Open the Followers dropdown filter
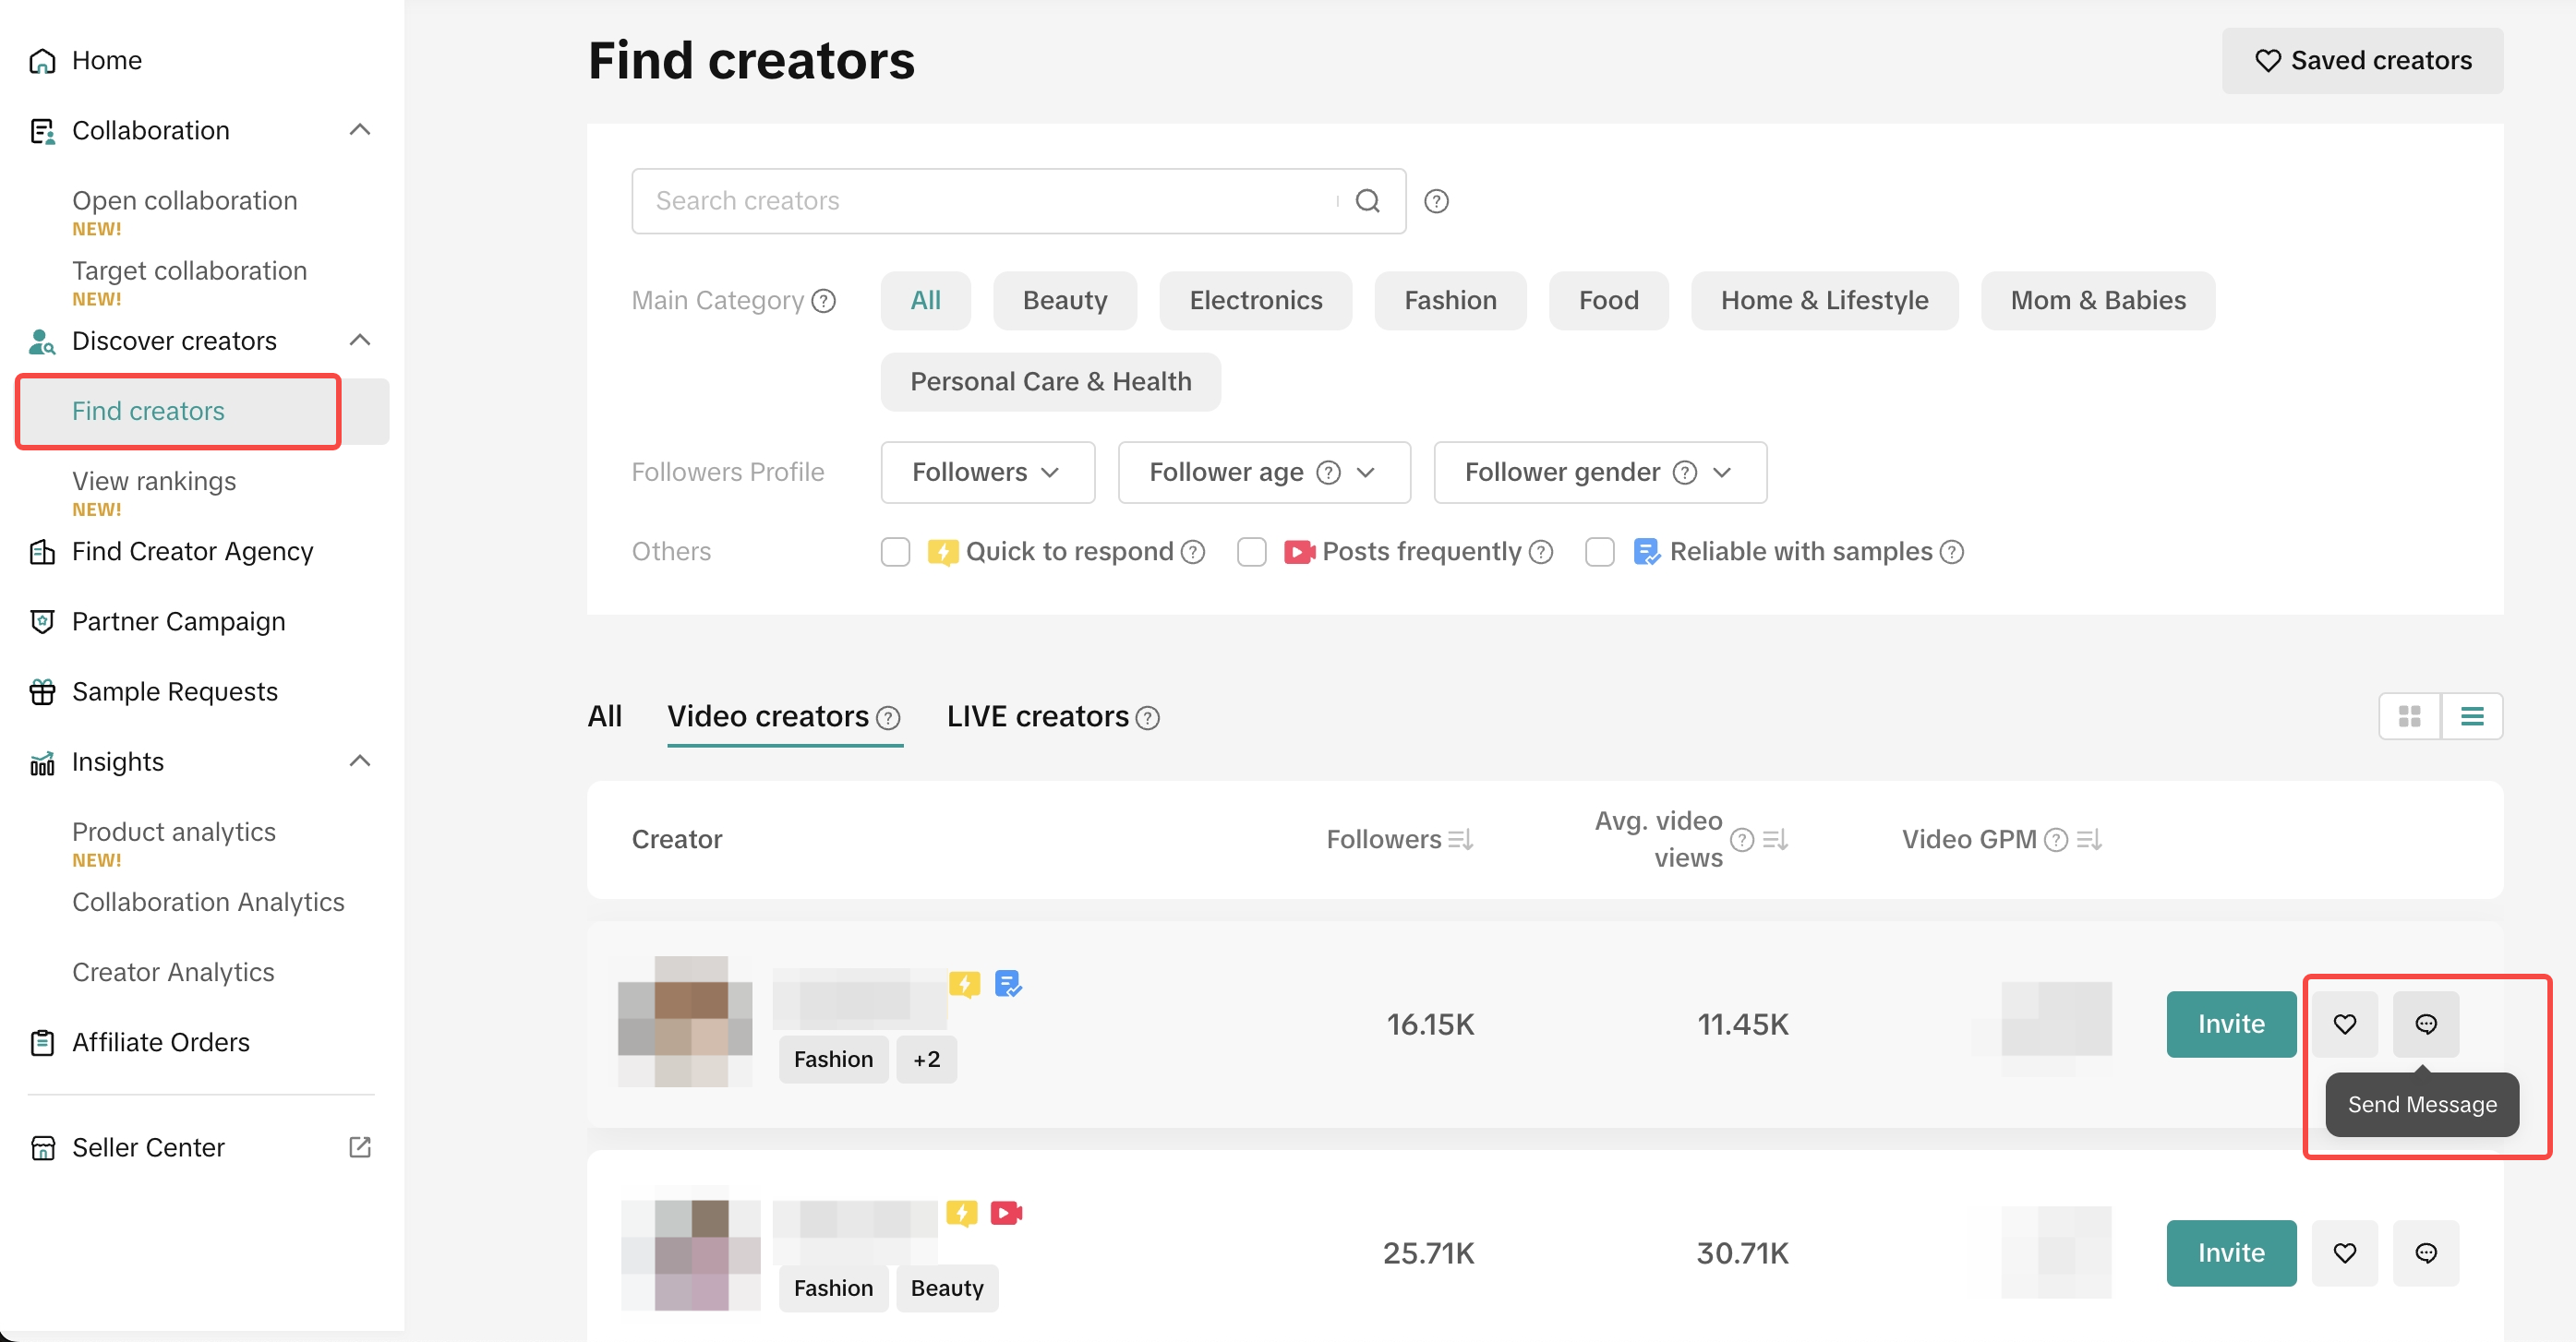This screenshot has height=1342, width=2576. coord(986,472)
